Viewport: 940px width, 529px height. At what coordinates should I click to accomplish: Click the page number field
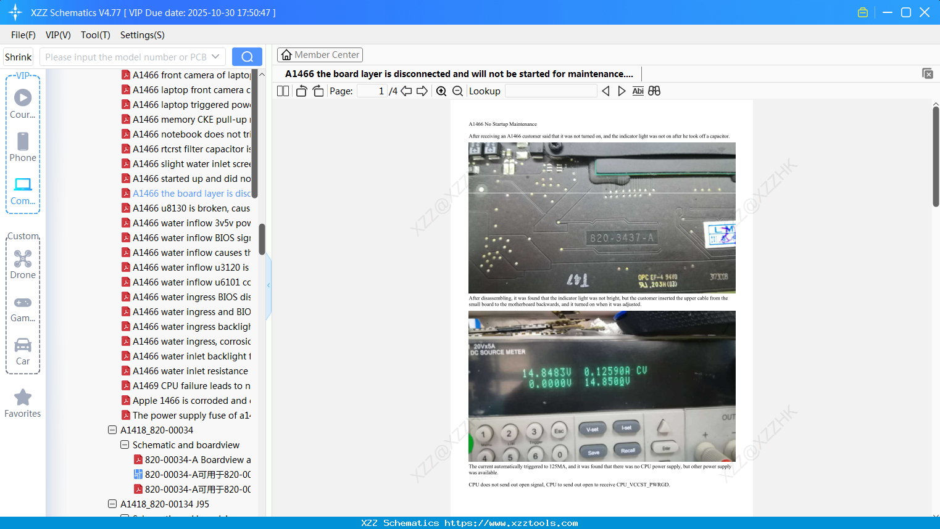click(x=372, y=91)
